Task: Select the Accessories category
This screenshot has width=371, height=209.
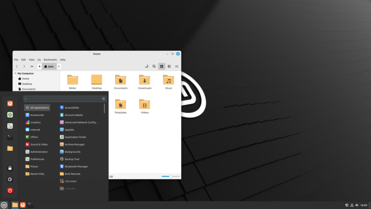Action: pyautogui.click(x=37, y=115)
